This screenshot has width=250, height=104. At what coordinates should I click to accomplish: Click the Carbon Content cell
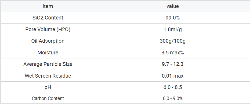(x=48, y=98)
